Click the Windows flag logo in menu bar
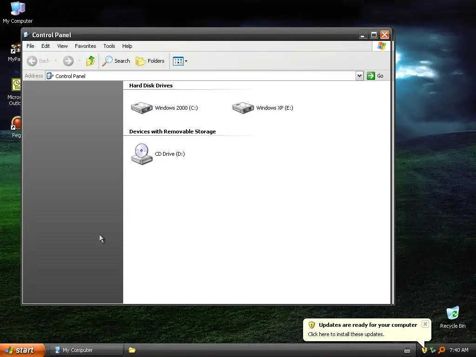The height and width of the screenshot is (357, 476). (x=382, y=46)
